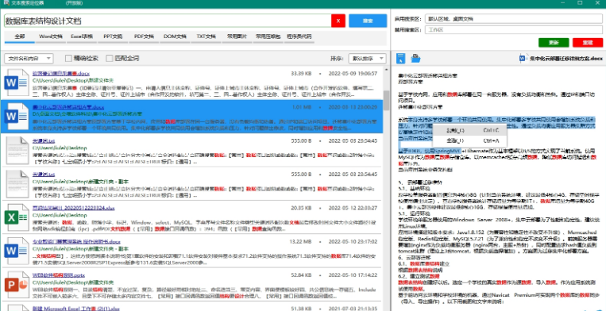Switch to the PDF文档 tab

(144, 36)
